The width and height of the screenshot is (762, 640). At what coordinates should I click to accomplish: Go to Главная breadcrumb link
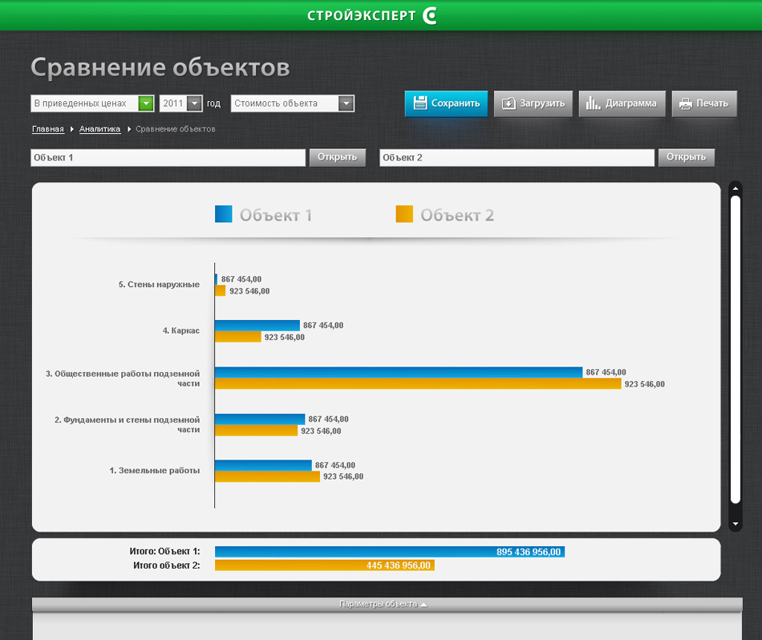[x=48, y=129]
